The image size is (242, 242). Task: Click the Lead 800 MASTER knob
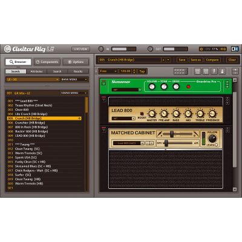pos(152,114)
